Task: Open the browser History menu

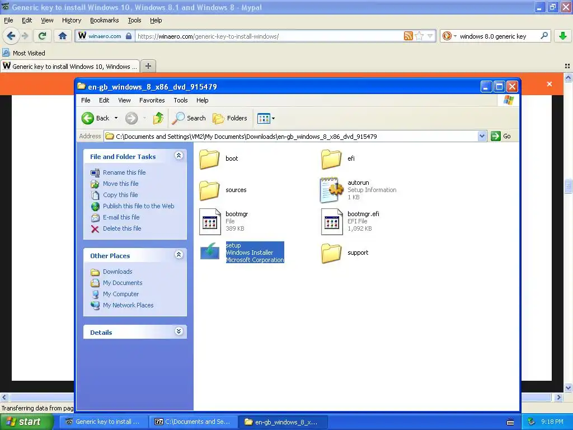Action: 71,21
